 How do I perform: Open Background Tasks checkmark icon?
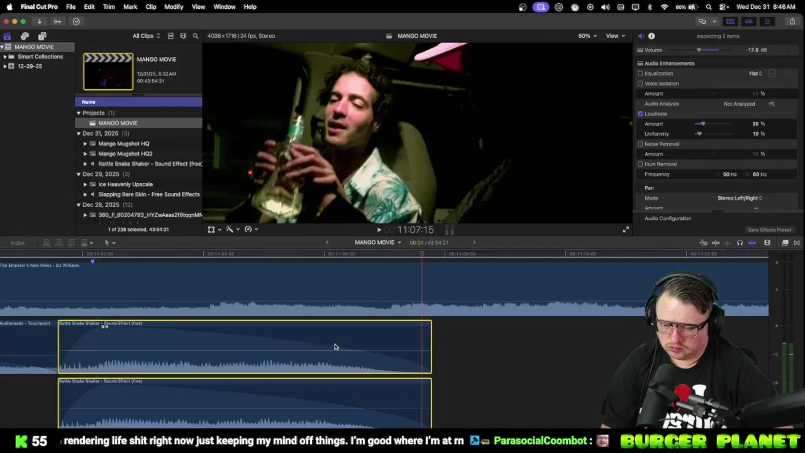click(x=76, y=21)
